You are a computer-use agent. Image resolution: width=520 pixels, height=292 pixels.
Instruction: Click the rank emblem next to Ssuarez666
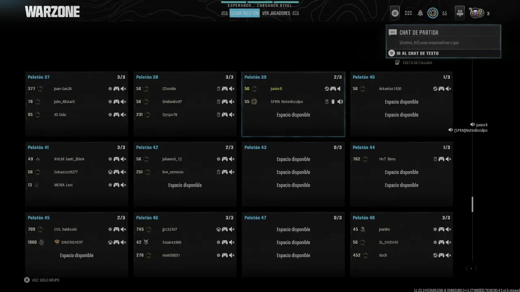(x=146, y=242)
